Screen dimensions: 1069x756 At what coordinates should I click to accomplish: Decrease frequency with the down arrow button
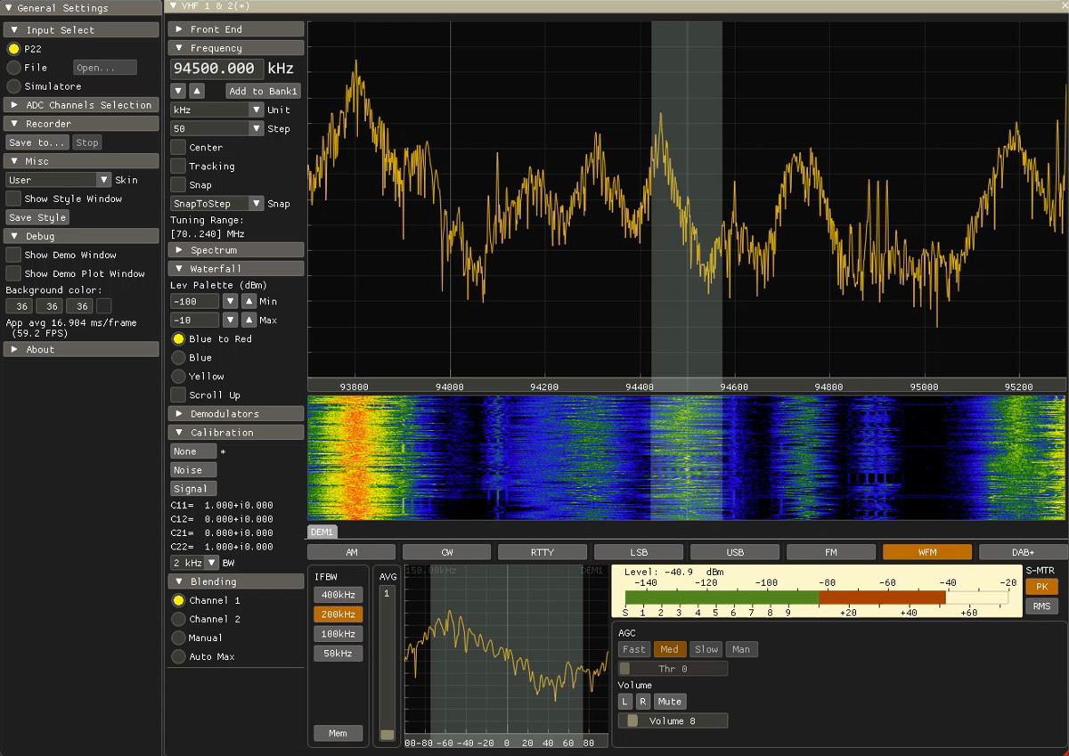pos(178,91)
